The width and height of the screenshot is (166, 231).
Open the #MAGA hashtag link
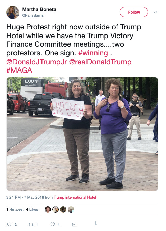[19, 70]
